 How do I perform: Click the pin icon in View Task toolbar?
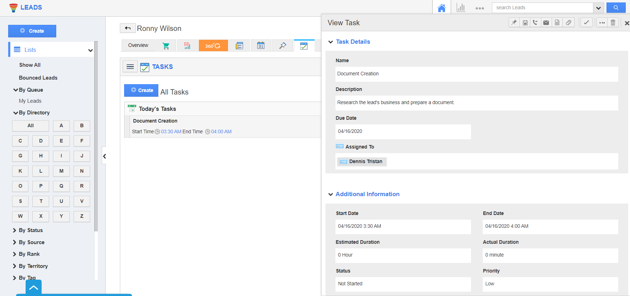pyautogui.click(x=514, y=23)
